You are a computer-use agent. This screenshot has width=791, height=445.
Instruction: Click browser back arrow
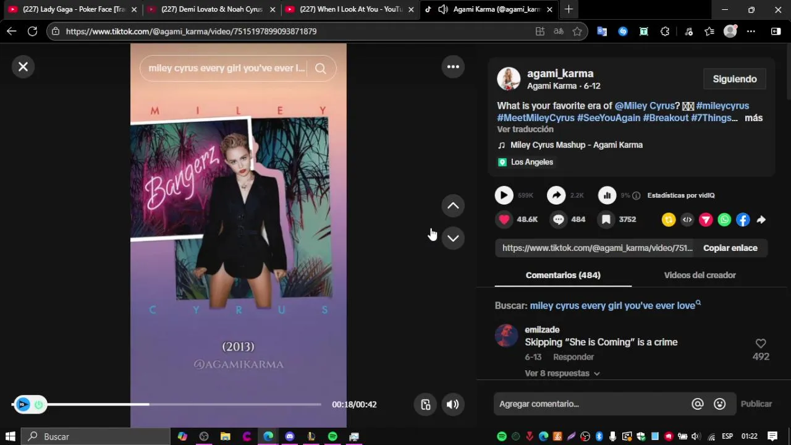(12, 31)
